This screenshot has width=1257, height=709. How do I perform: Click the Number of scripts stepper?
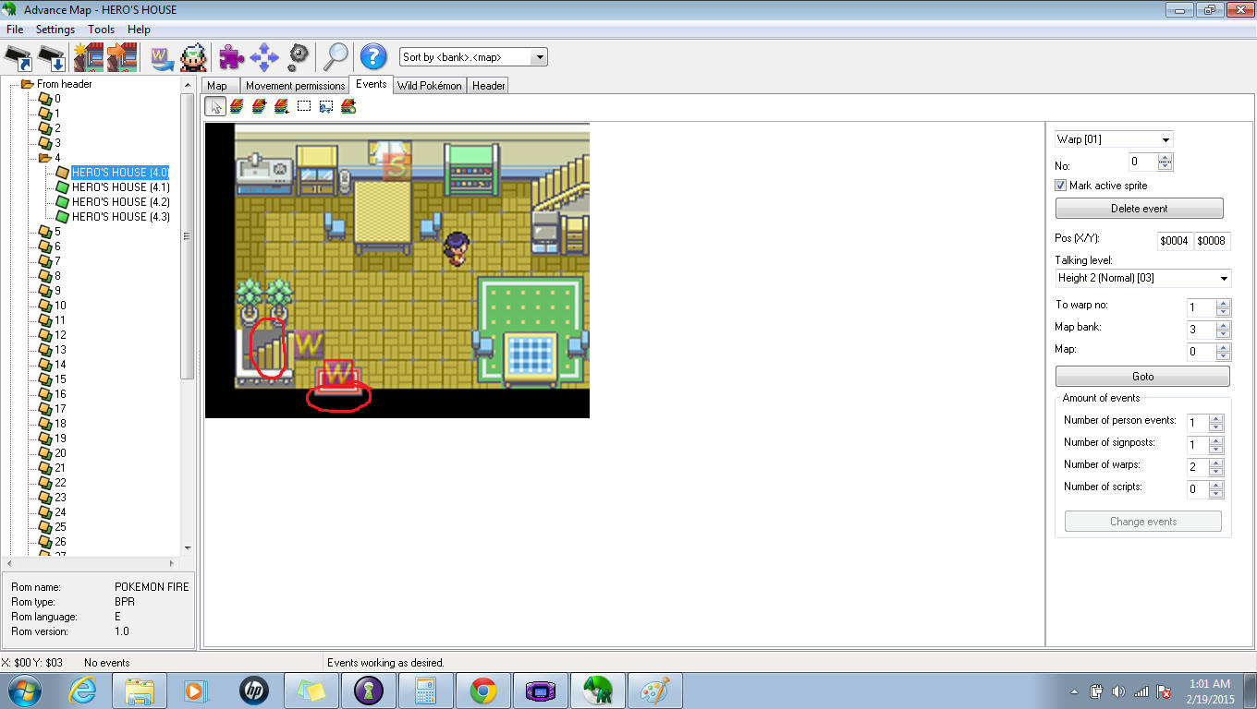(1216, 489)
